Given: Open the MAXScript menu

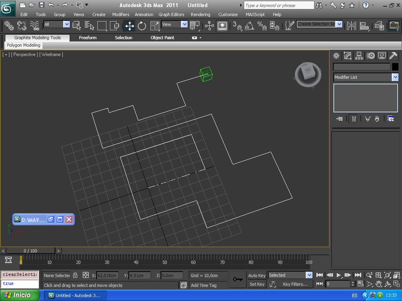Looking at the screenshot, I should (x=255, y=15).
